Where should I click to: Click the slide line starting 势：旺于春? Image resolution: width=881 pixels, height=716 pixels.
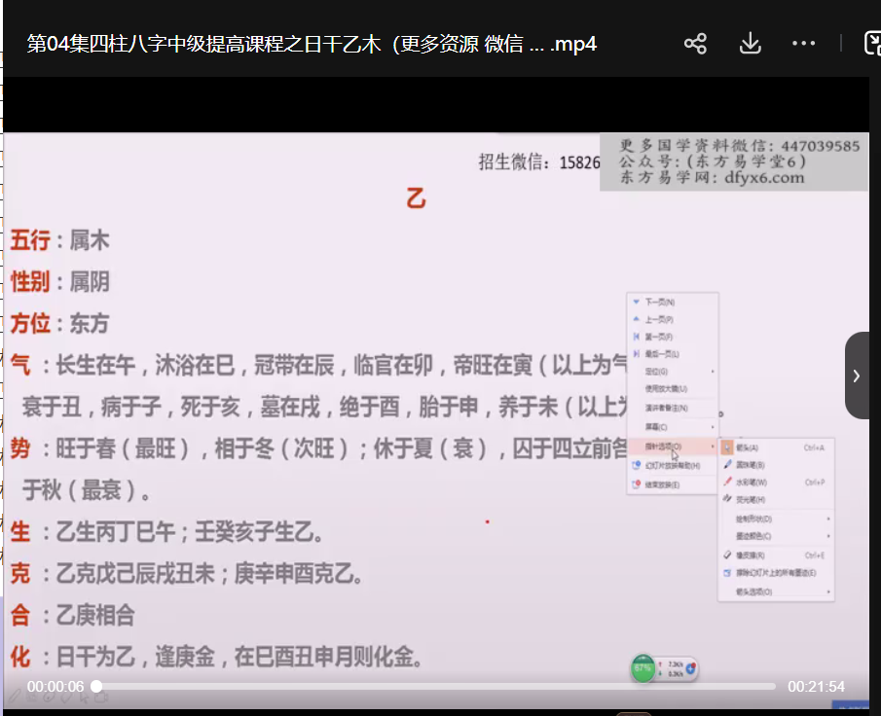pyautogui.click(x=318, y=448)
